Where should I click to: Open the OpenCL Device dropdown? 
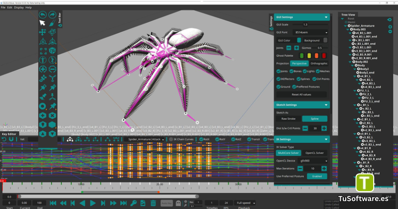313,161
